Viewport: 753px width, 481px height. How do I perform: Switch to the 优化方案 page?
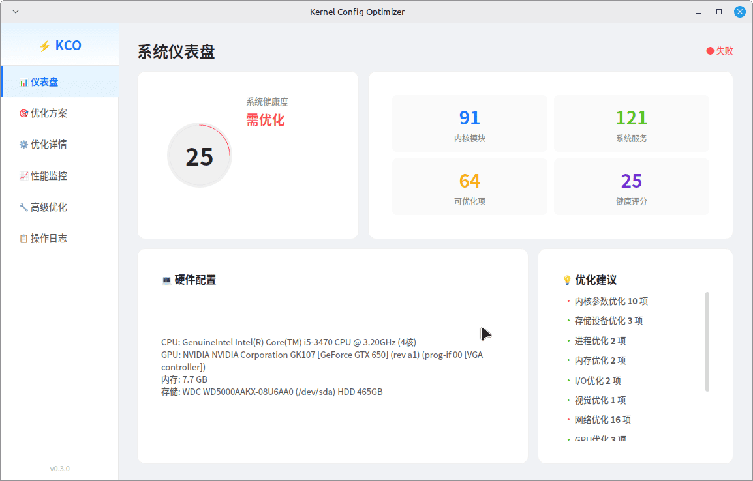[x=60, y=113]
